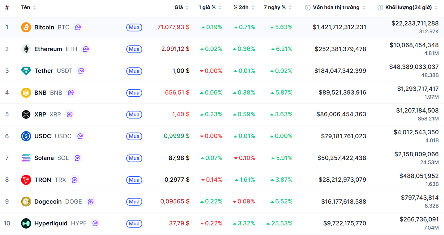The width and height of the screenshot is (444, 235).
Task: Open the Ethereum name link
Action: point(48,49)
